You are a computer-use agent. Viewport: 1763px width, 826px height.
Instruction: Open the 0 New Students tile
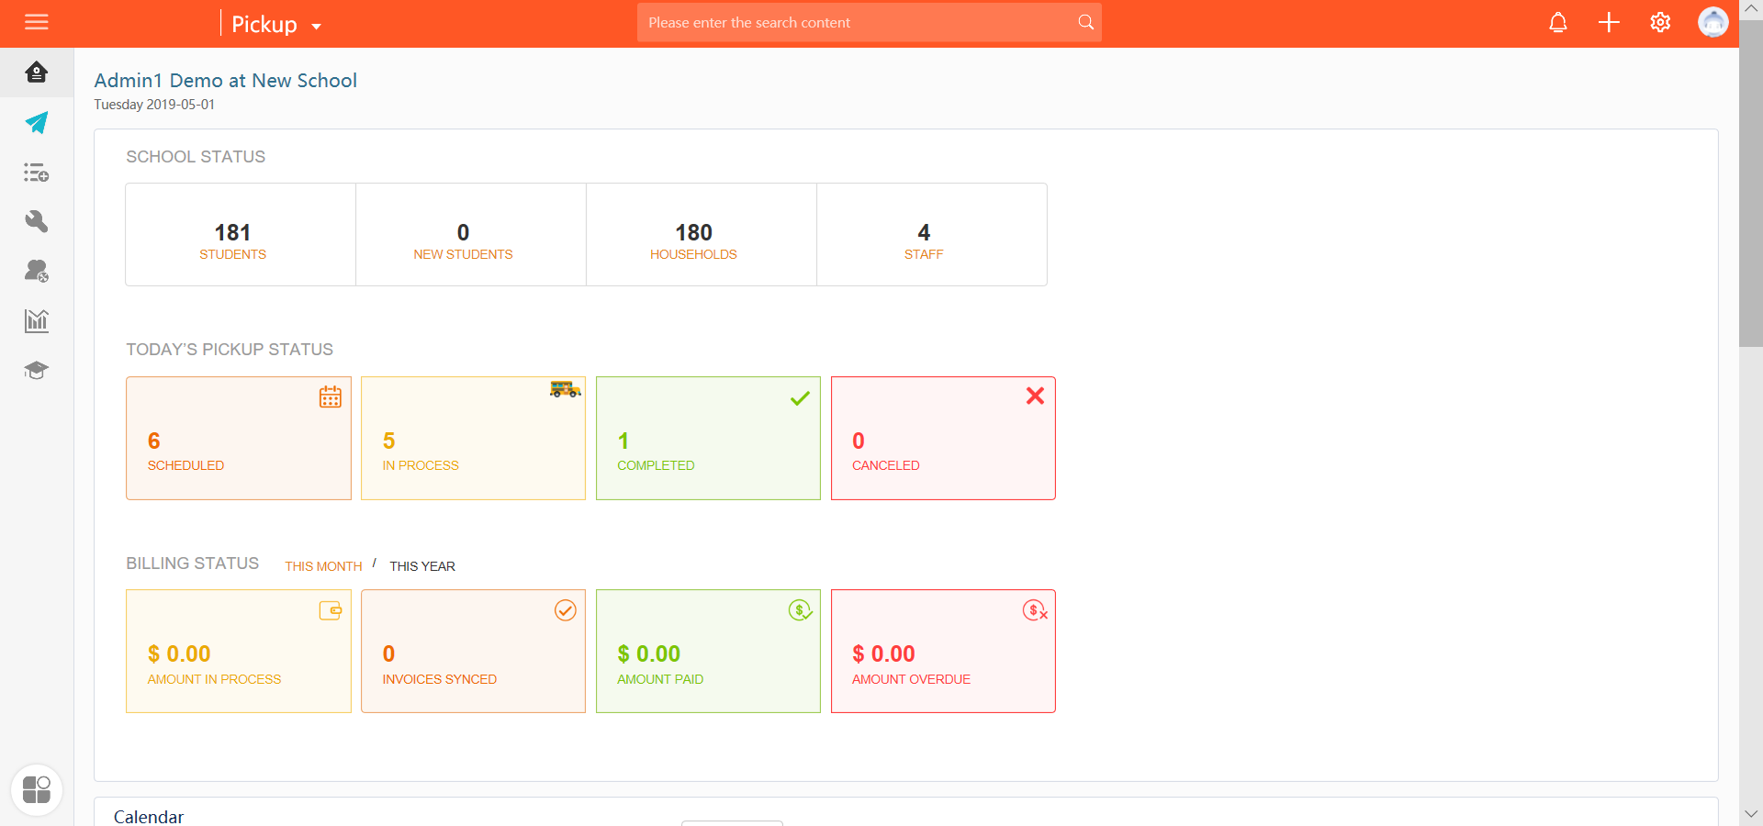471,235
